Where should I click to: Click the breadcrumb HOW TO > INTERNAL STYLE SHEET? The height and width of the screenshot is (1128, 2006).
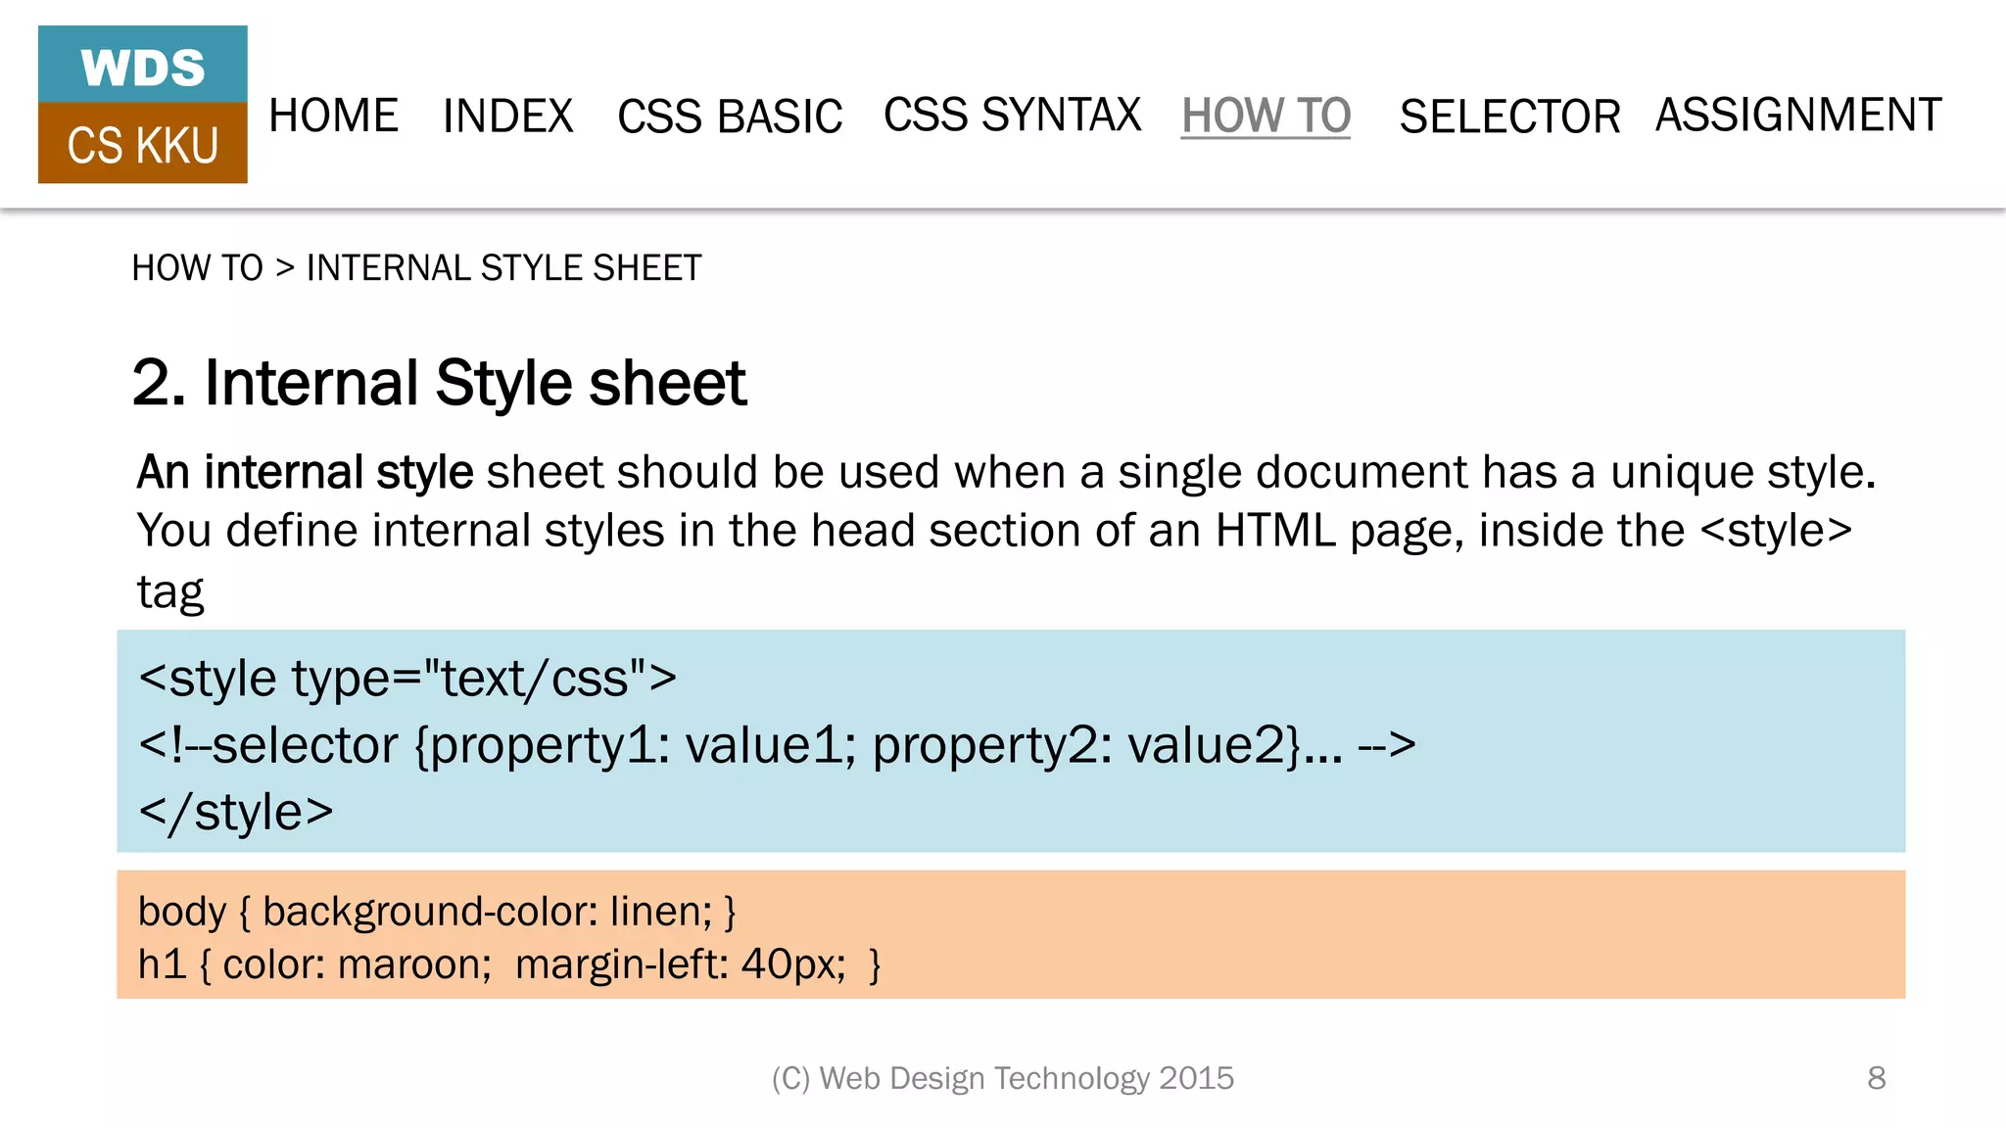coord(416,267)
